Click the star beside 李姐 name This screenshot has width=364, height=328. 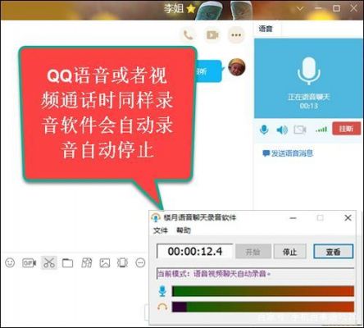pos(191,9)
